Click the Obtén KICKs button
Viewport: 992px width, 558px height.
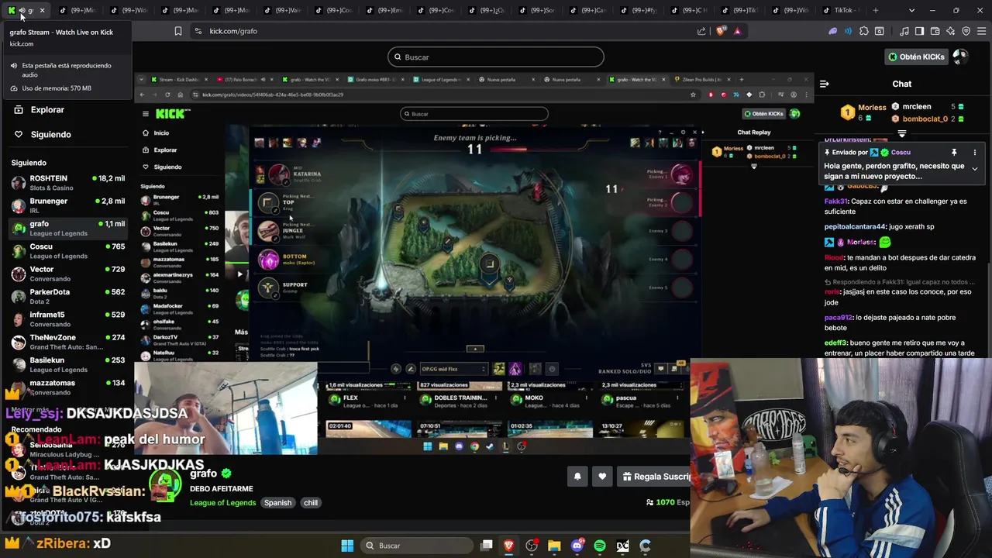click(x=916, y=57)
